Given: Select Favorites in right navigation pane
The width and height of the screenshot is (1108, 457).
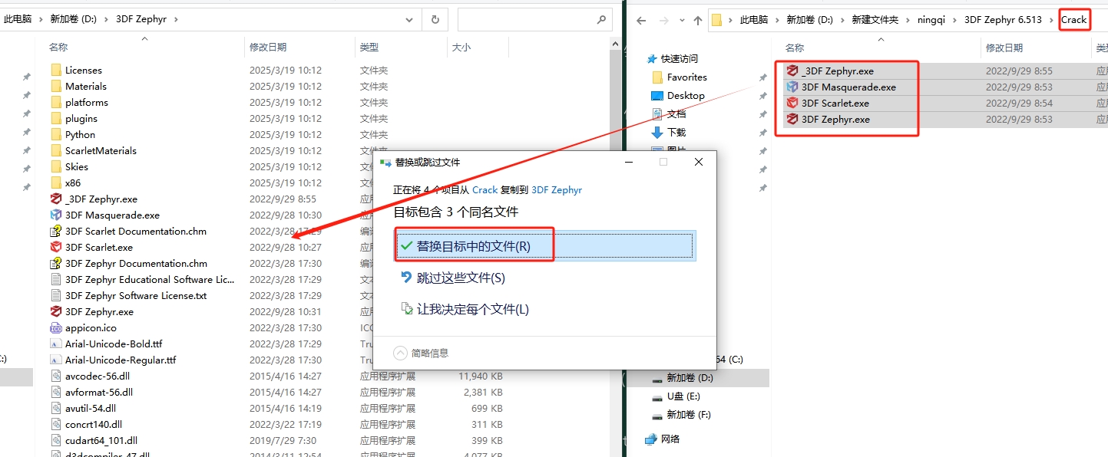Looking at the screenshot, I should 687,77.
